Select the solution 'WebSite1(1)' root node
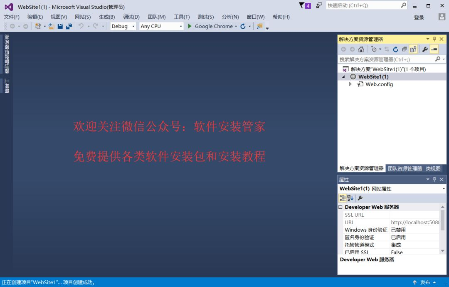This screenshot has height=287, width=449. 388,69
